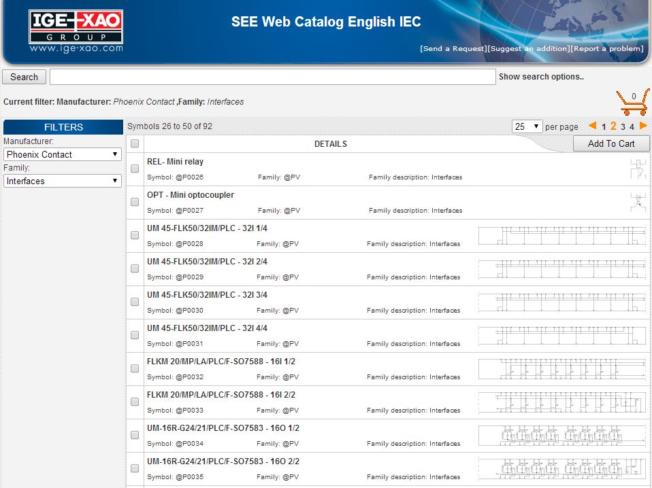Click the Search button
The image size is (652, 488).
tap(24, 77)
